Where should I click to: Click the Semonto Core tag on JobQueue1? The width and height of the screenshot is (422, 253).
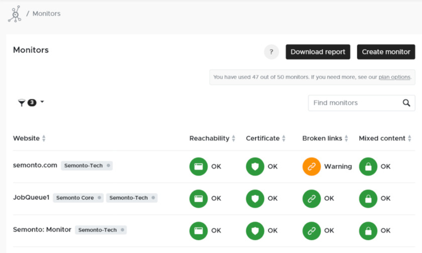click(x=78, y=198)
